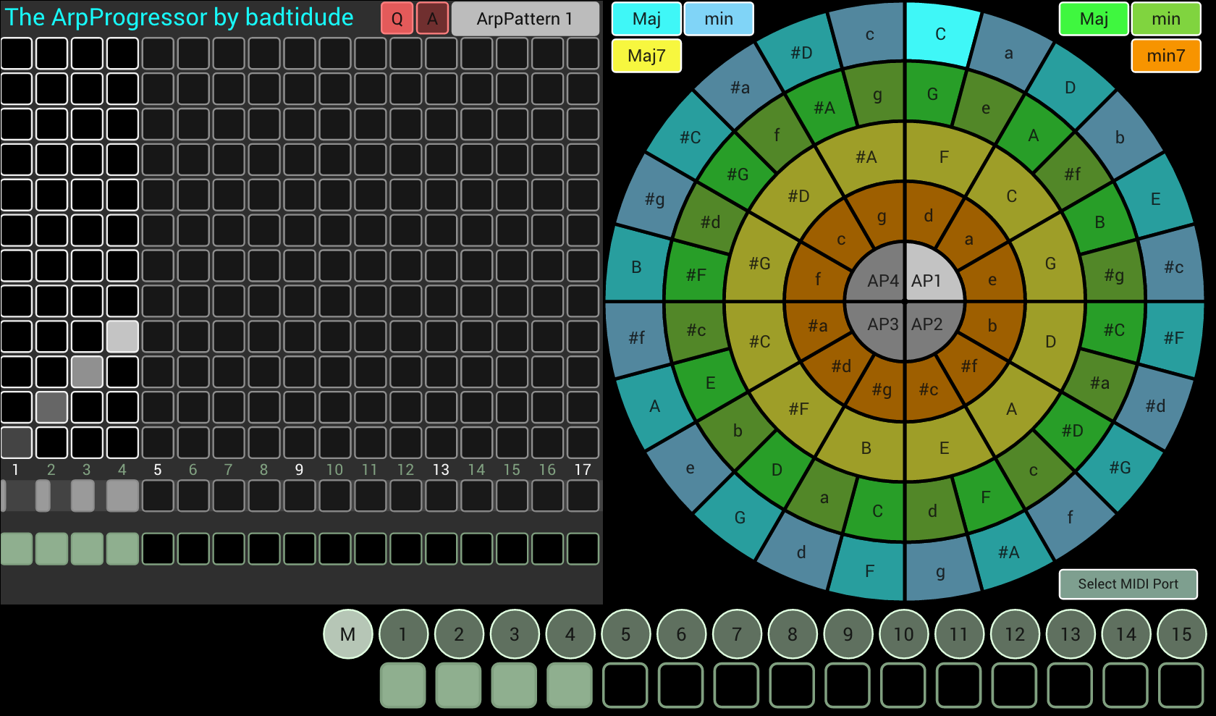This screenshot has height=716, width=1216.
Task: Toggle the empty green-outlined box under column 5
Action: click(x=158, y=549)
